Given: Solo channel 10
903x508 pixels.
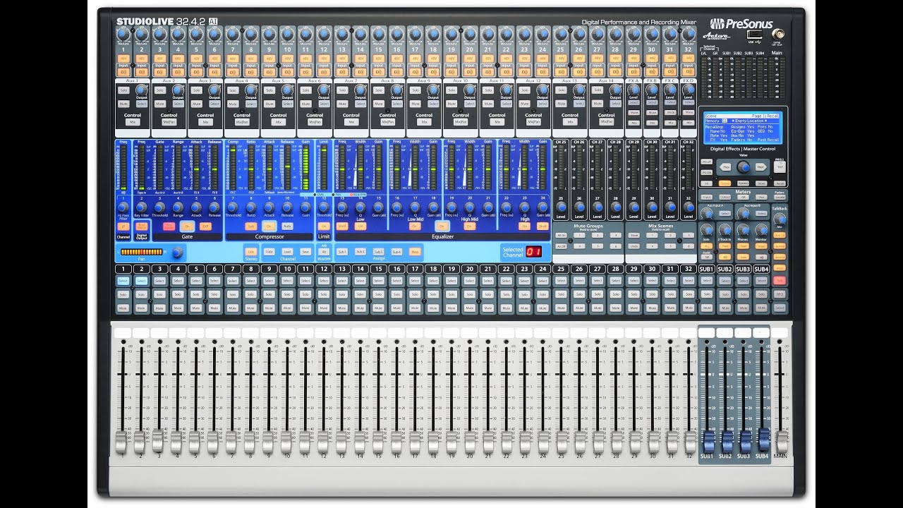Looking at the screenshot, I should pyautogui.click(x=287, y=294).
